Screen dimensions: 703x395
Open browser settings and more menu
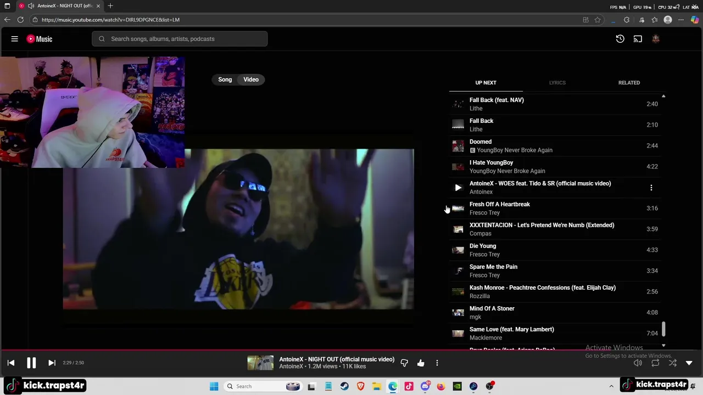pyautogui.click(x=681, y=20)
